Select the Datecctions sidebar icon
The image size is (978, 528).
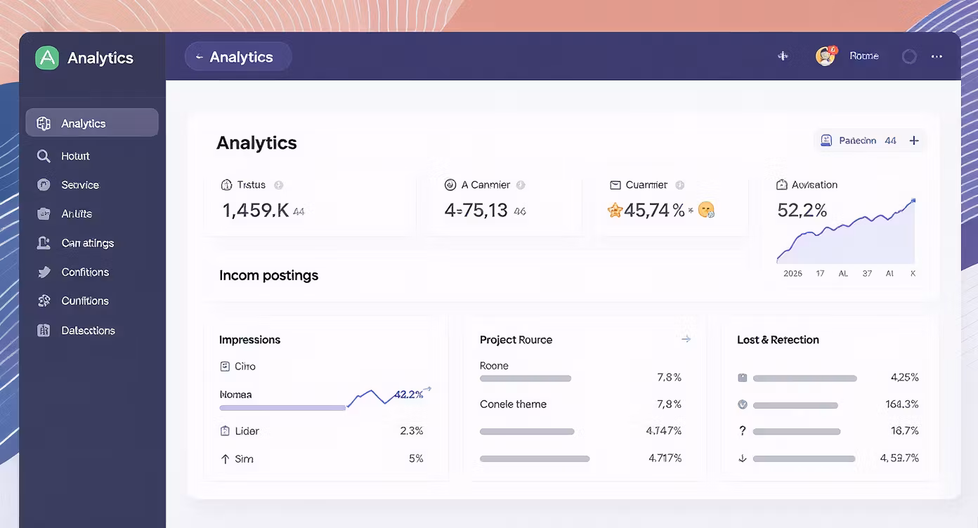(44, 330)
